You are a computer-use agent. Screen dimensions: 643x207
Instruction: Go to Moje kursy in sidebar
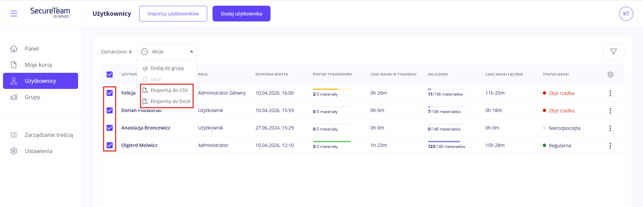pyautogui.click(x=38, y=65)
